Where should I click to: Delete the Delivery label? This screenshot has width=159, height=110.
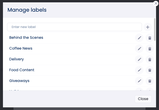150,60
